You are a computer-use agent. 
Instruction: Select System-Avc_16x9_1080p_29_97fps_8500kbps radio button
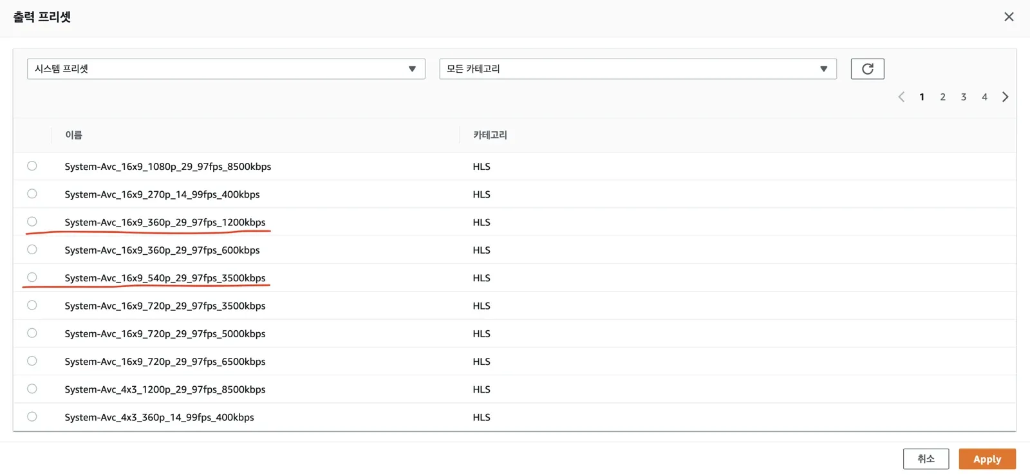(x=32, y=166)
